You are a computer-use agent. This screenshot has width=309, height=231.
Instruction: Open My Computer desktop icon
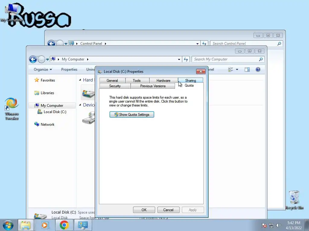tap(11, 13)
